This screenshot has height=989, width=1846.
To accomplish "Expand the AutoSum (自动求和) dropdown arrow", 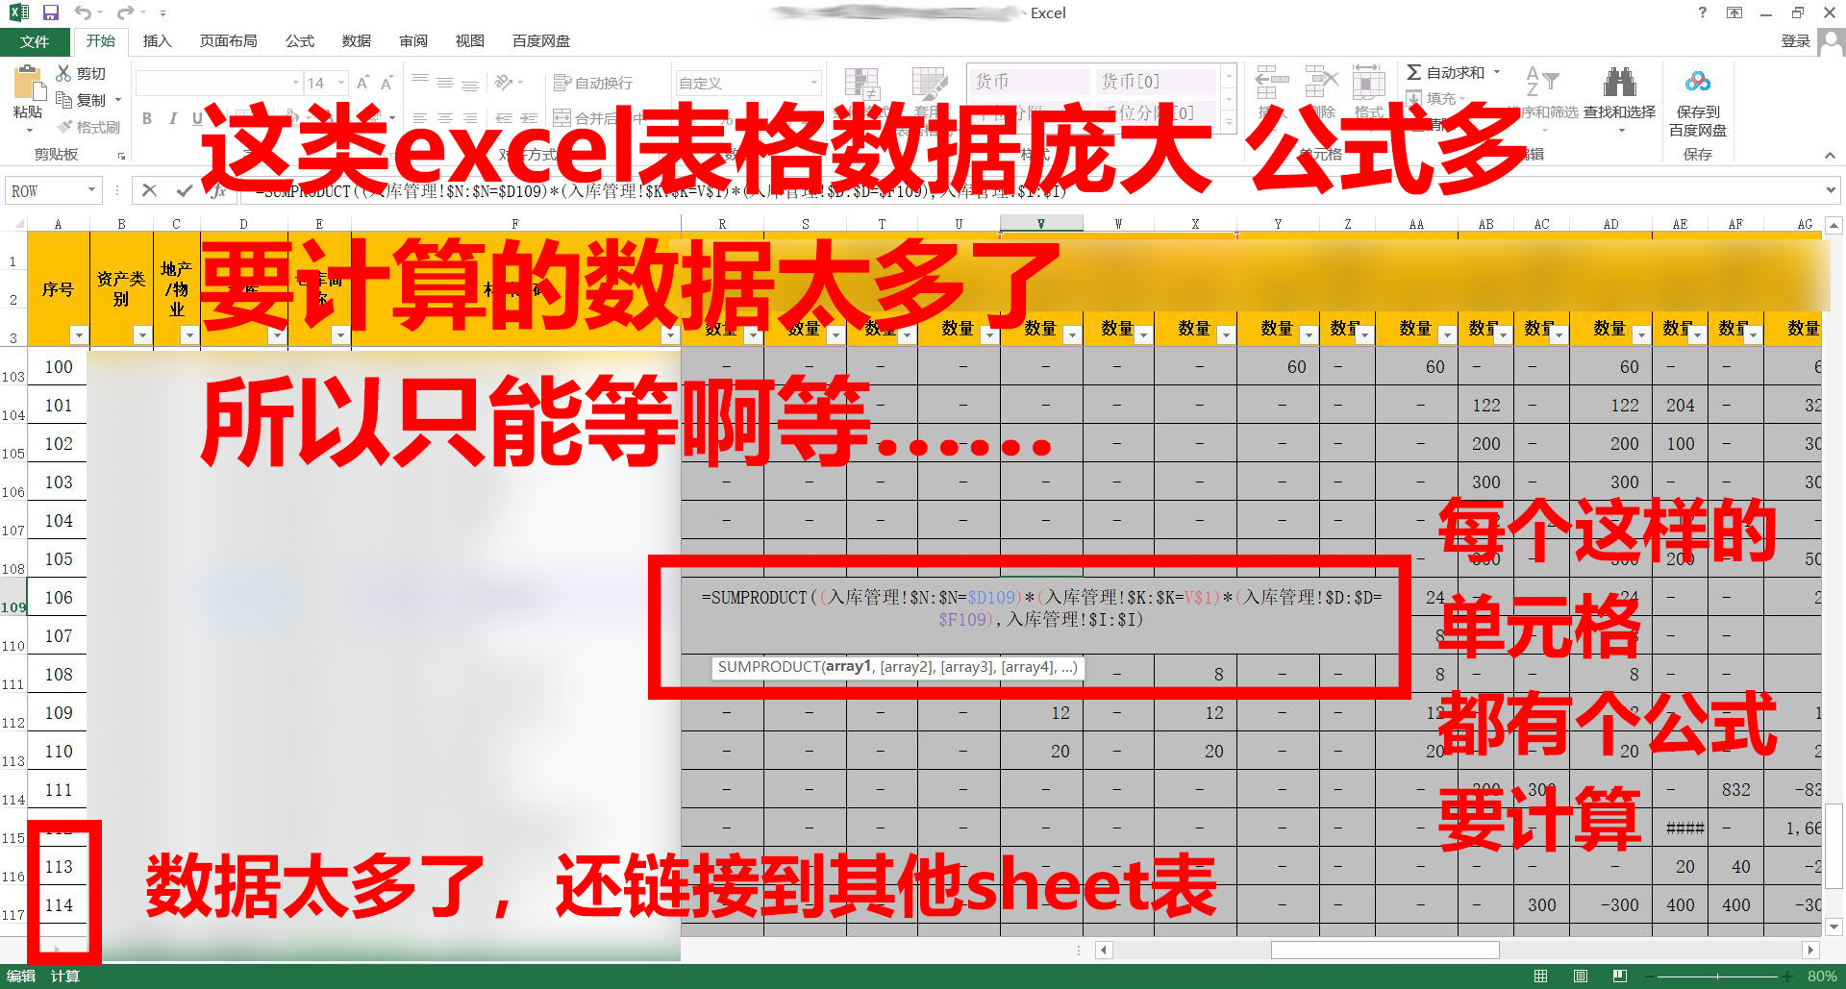I will 1497,72.
